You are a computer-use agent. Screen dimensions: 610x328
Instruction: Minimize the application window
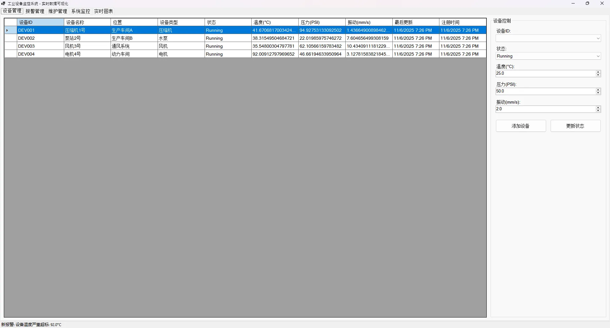tap(573, 3)
